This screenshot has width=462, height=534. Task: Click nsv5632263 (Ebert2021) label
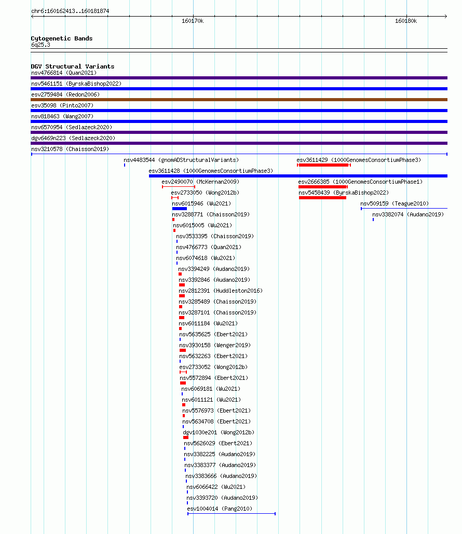tap(214, 356)
